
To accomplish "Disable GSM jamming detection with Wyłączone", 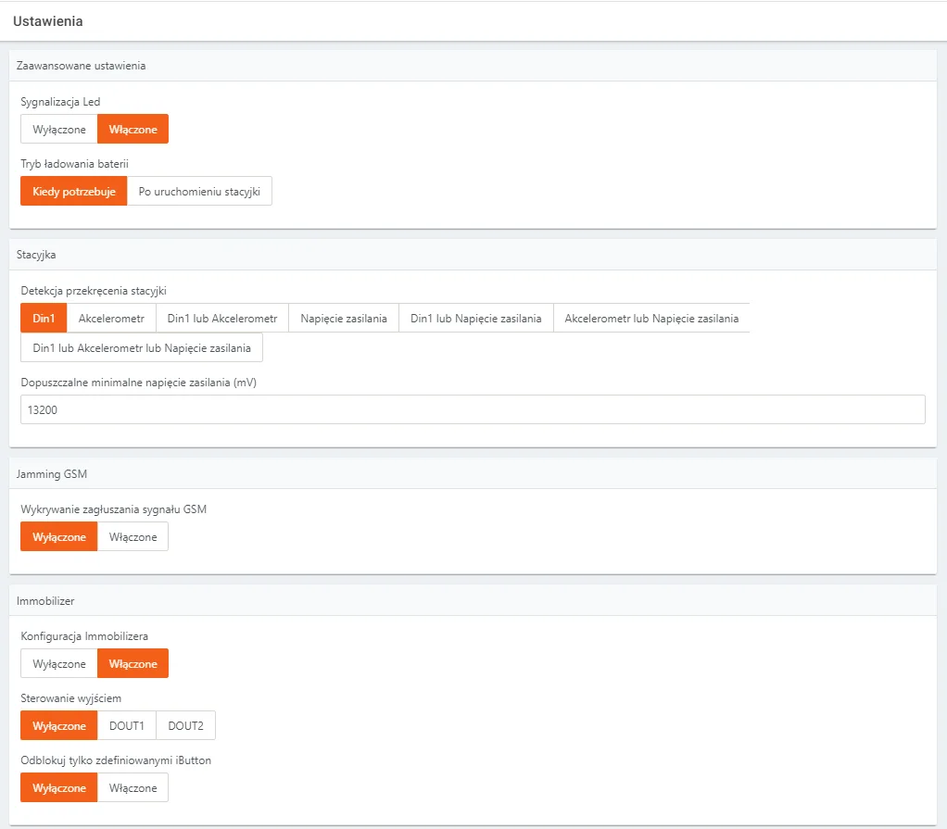I will (59, 537).
